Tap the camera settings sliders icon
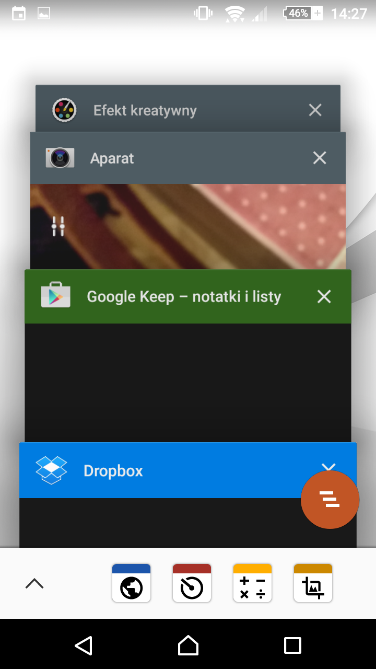The image size is (376, 669). tap(58, 226)
